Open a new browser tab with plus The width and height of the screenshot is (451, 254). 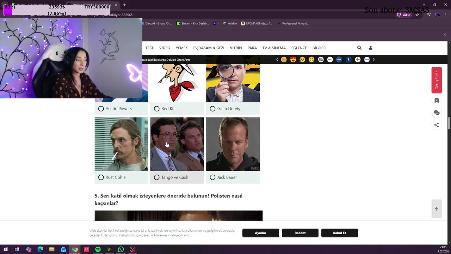(x=124, y=5)
